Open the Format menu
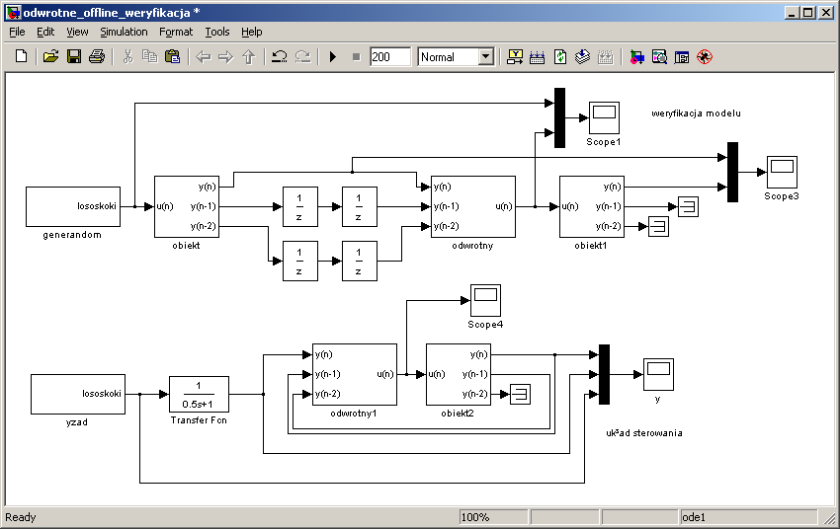 click(176, 32)
